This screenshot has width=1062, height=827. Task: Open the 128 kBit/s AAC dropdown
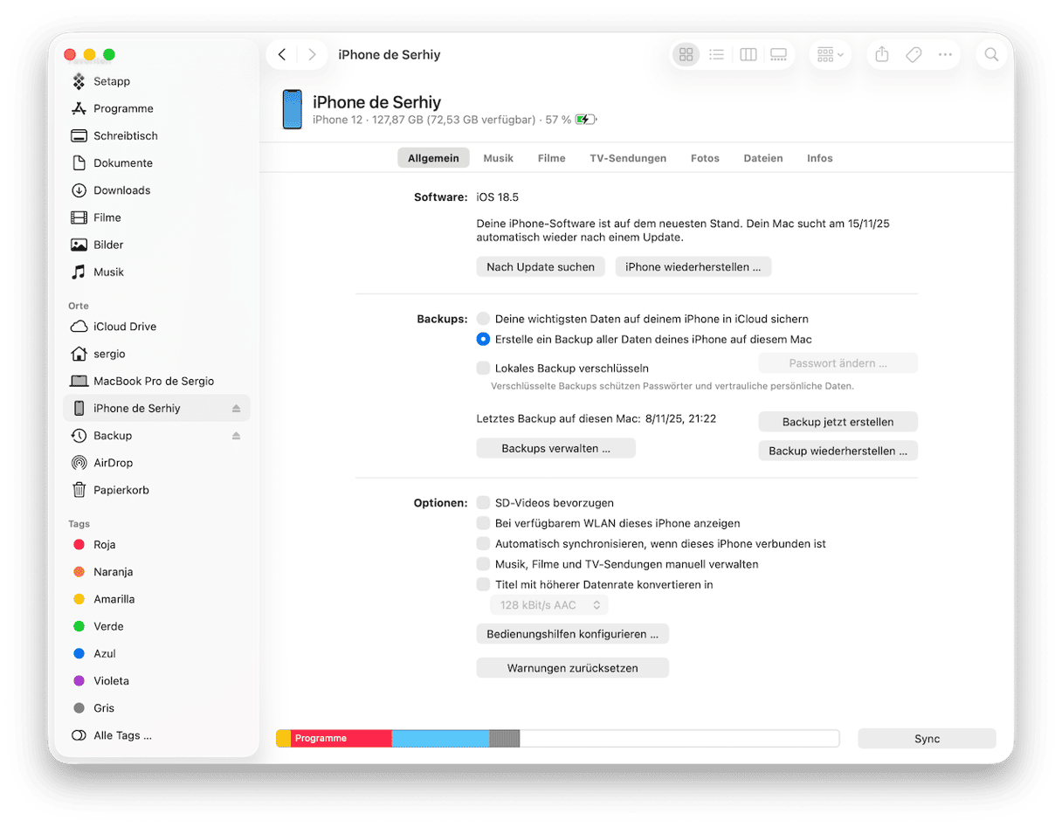pyautogui.click(x=549, y=605)
